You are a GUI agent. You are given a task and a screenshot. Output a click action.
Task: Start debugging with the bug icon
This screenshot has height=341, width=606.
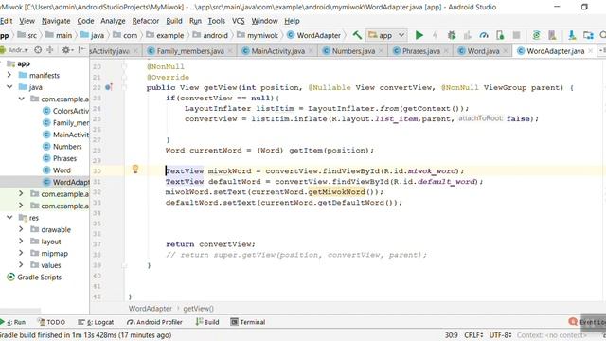(452, 35)
